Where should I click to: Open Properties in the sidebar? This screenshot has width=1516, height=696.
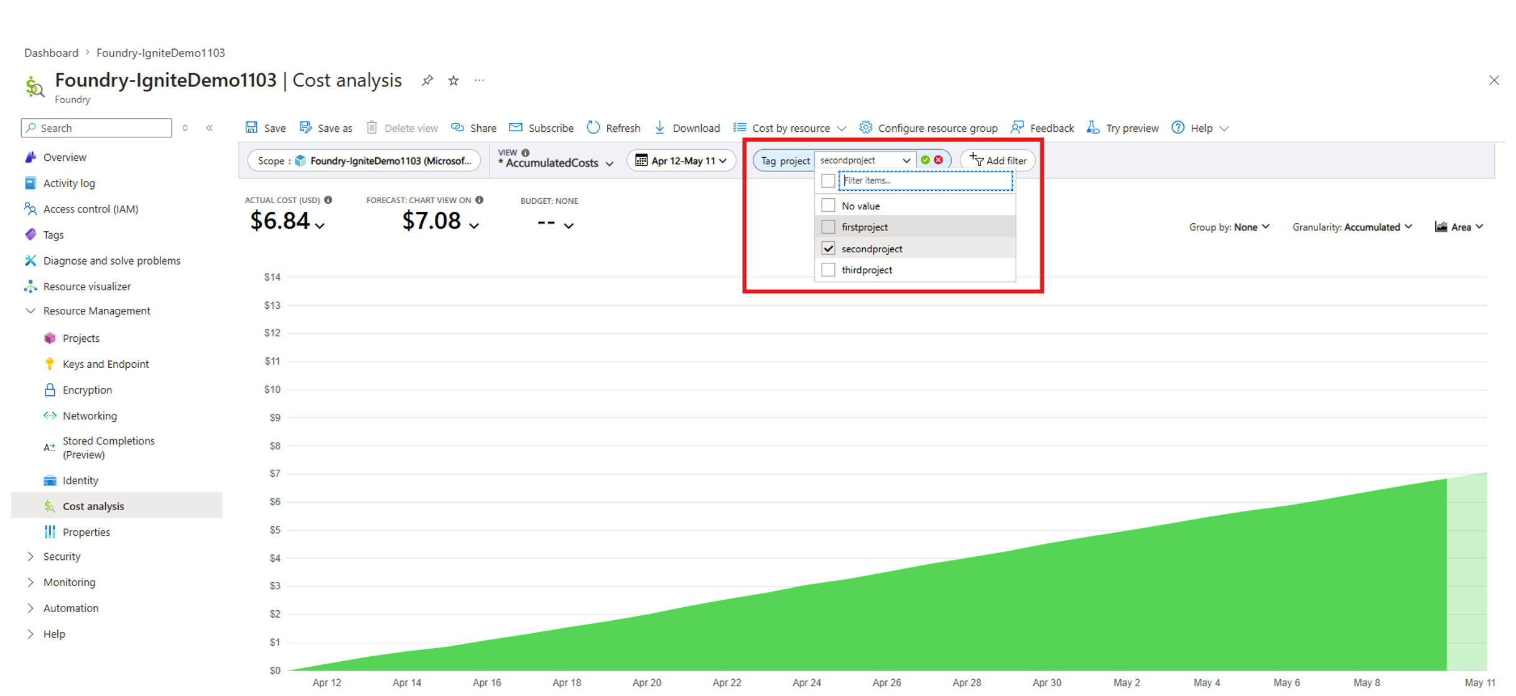click(86, 532)
